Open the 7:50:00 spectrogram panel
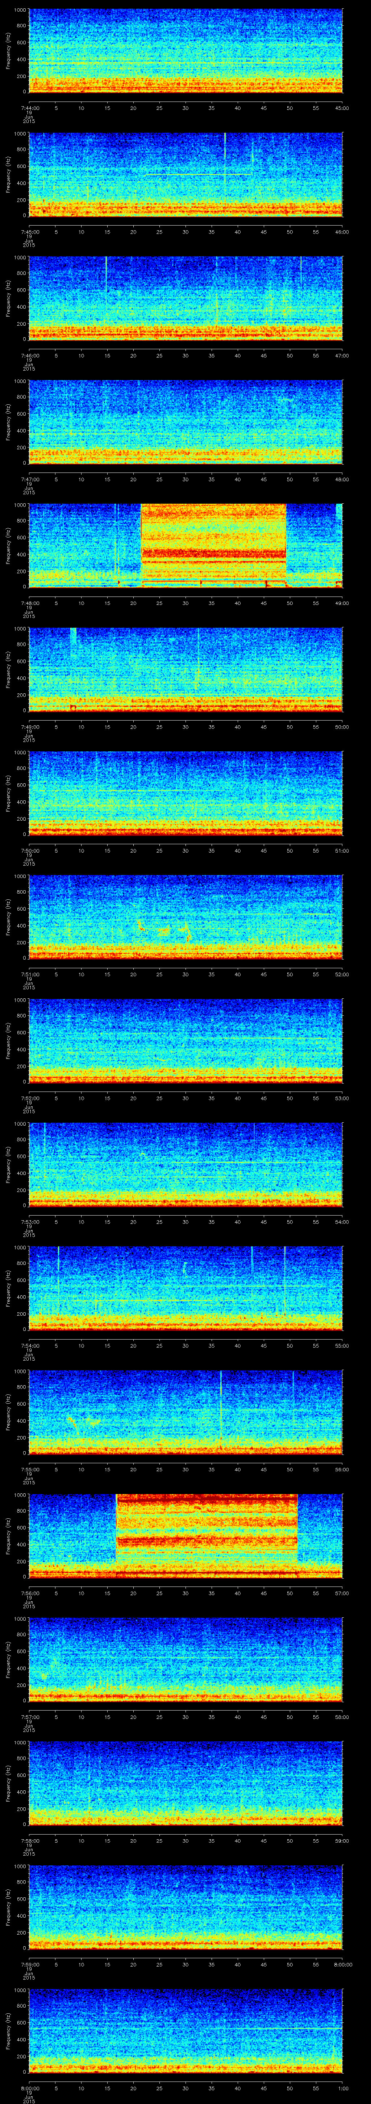Image resolution: width=371 pixels, height=2104 pixels. pos(185,793)
